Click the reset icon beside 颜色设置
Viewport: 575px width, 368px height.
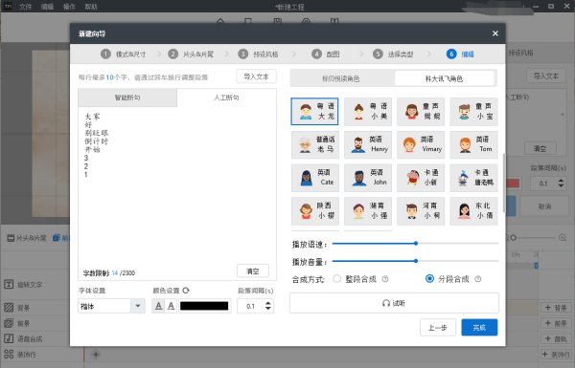coord(186,291)
